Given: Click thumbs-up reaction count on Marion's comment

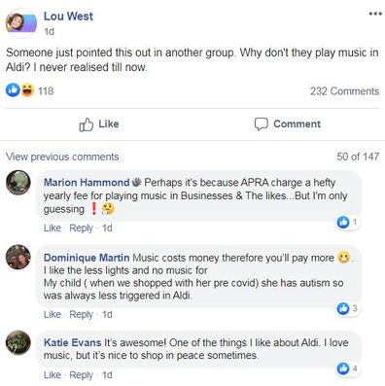Looking at the screenshot, I should [347, 223].
